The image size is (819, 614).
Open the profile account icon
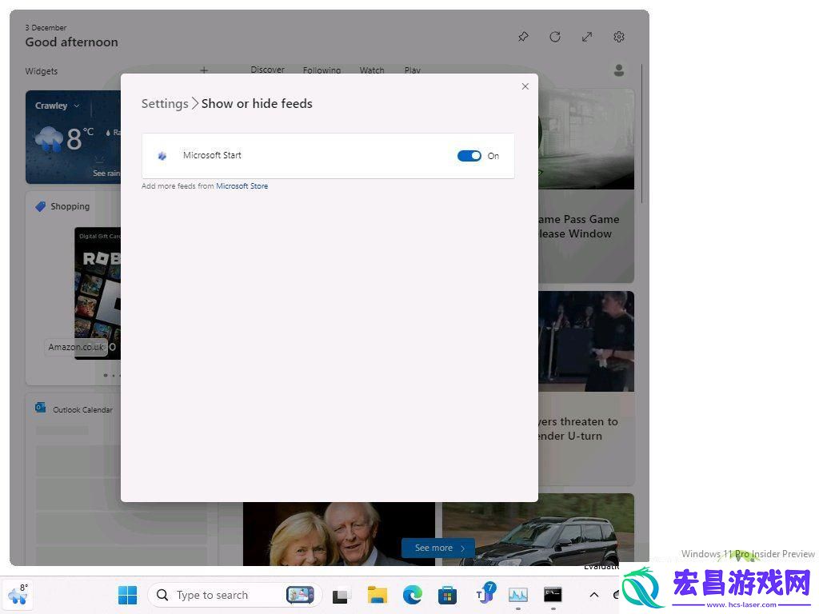tap(619, 70)
